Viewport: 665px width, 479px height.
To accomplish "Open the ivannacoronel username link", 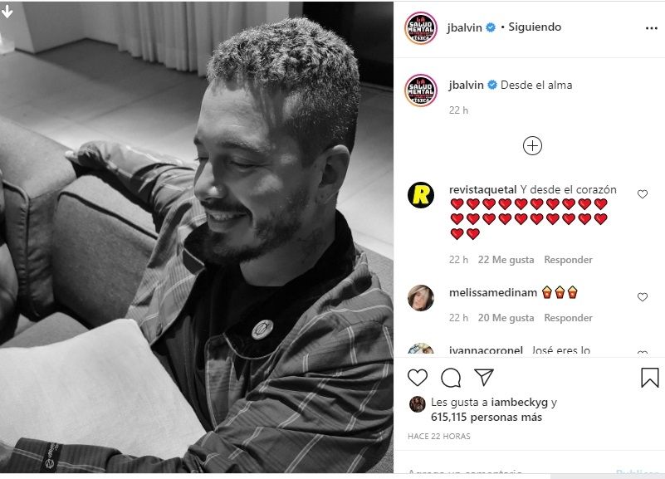I will tap(486, 350).
